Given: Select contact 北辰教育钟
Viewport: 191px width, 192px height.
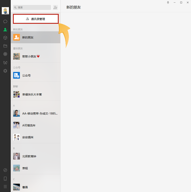Looking at the screenshot, I should 36,156.
